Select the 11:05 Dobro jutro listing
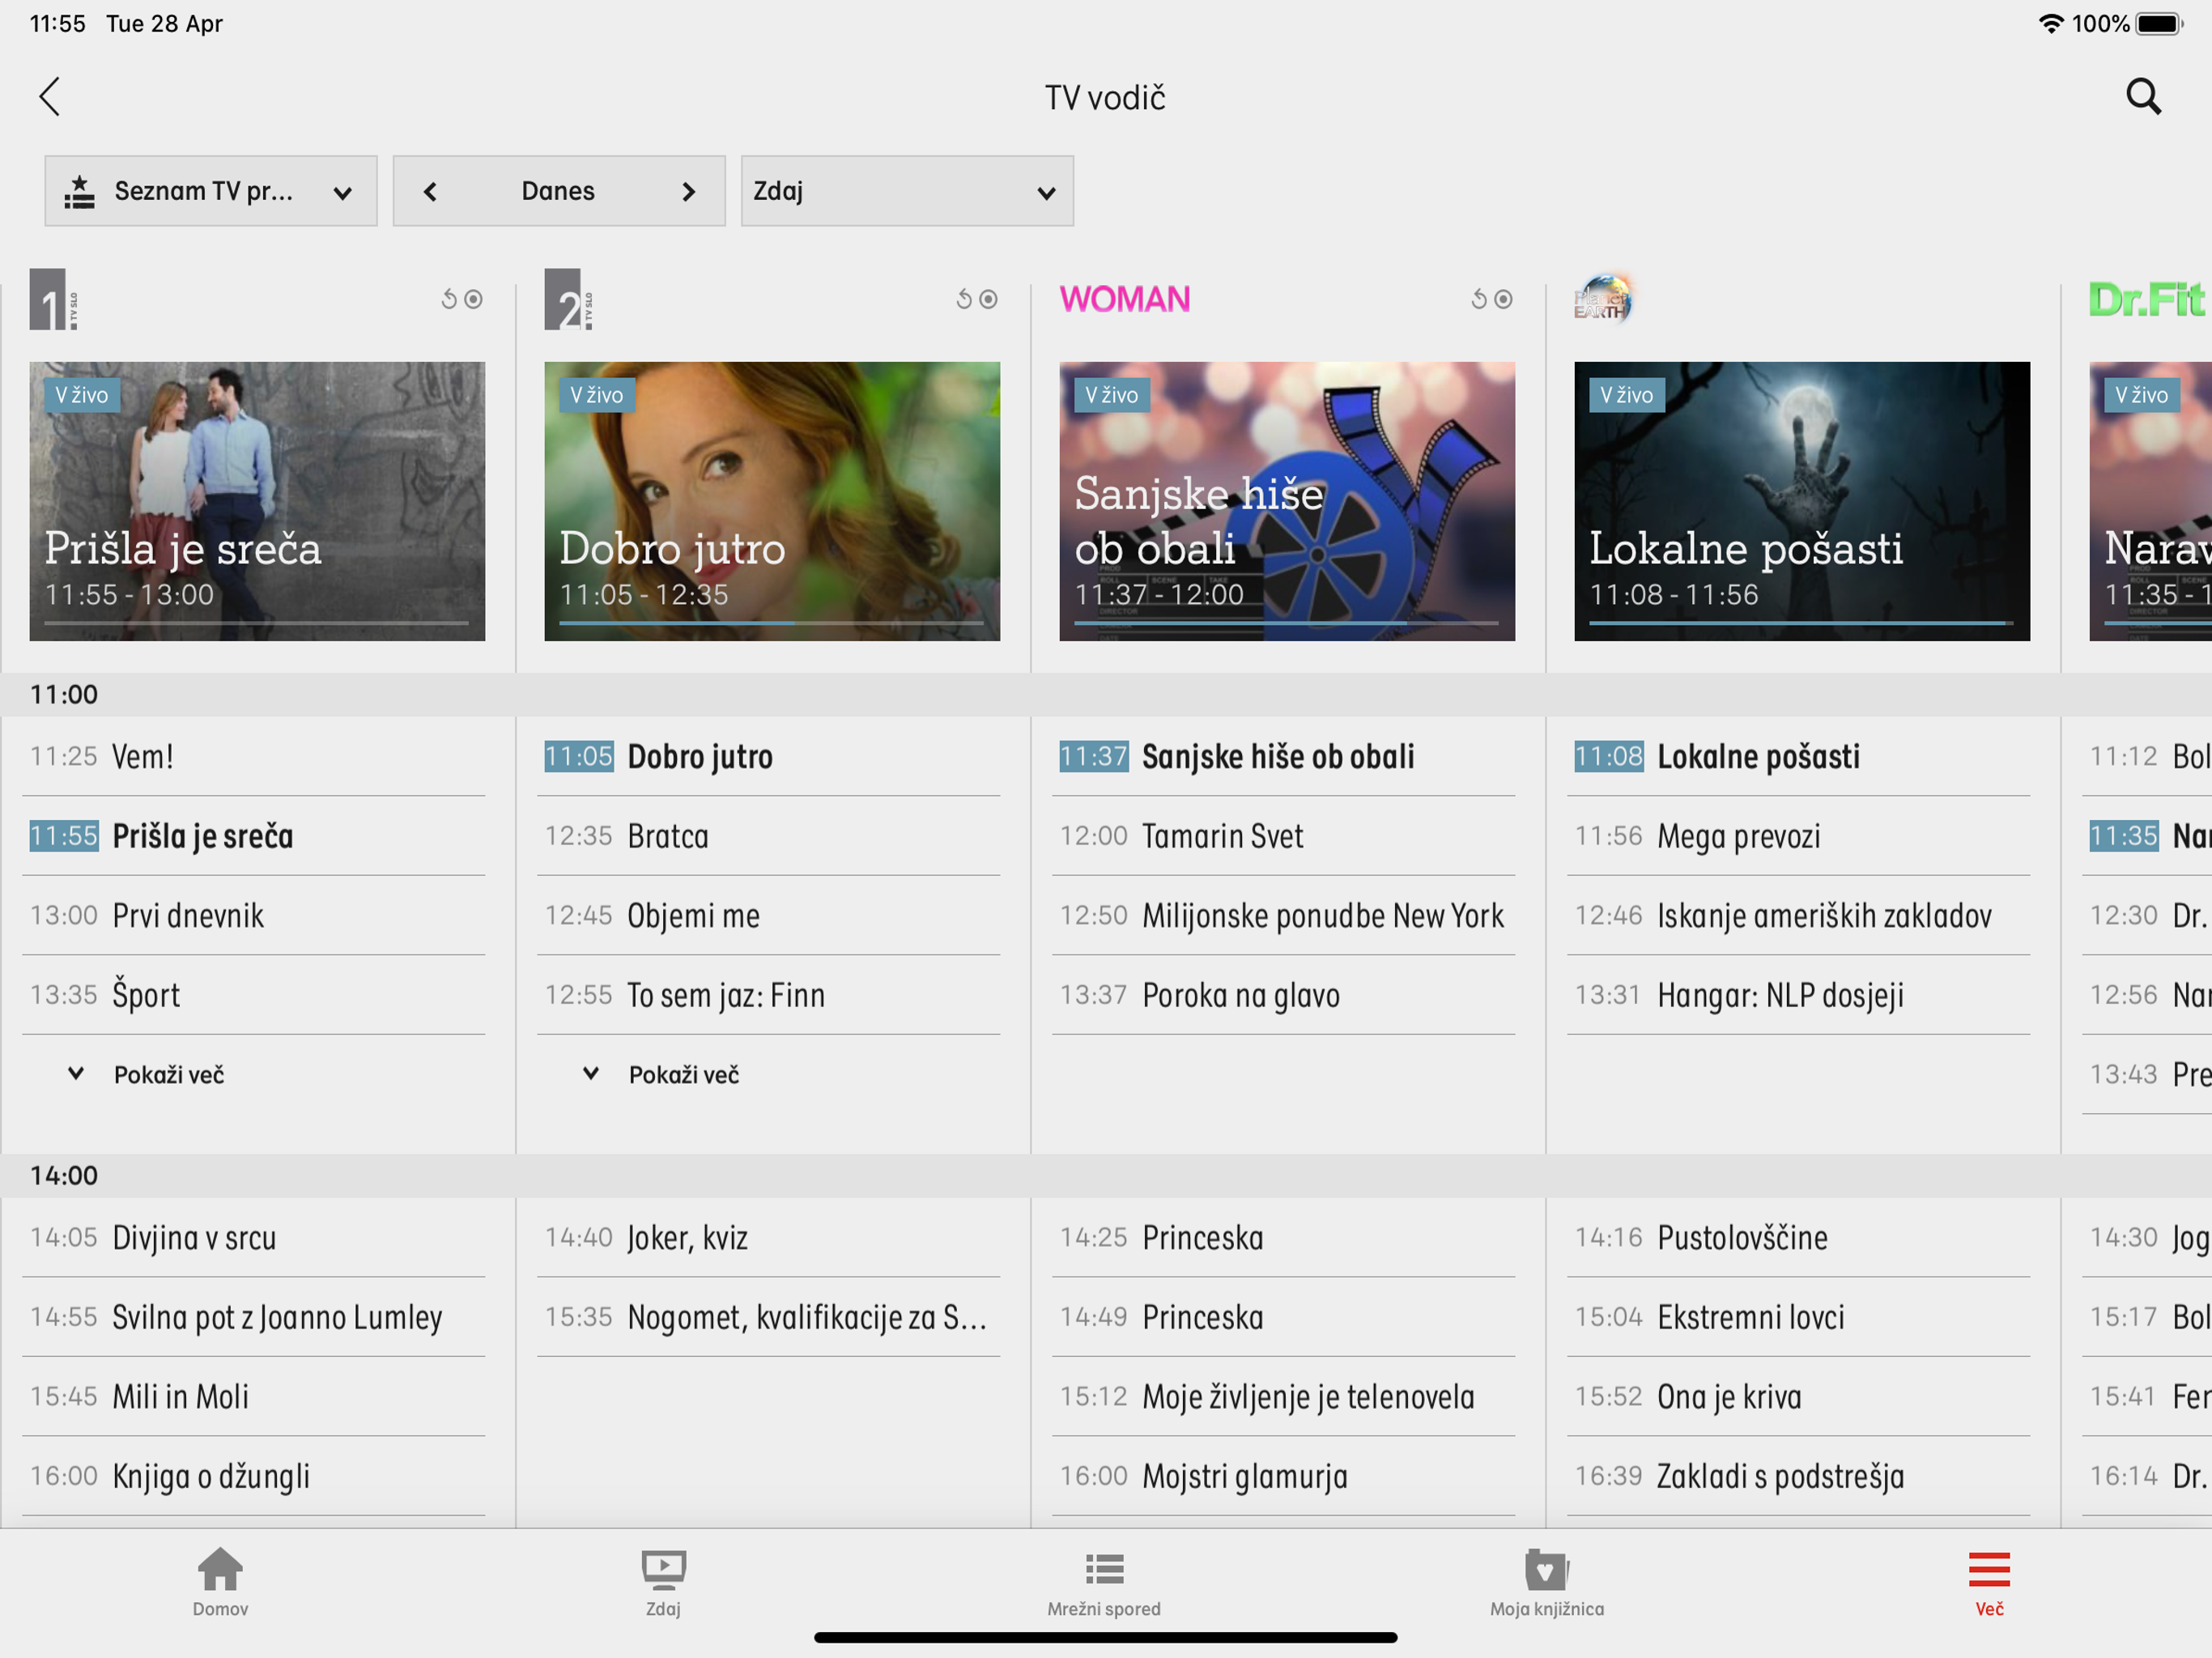The height and width of the screenshot is (1658, 2212). pyautogui.click(x=769, y=756)
